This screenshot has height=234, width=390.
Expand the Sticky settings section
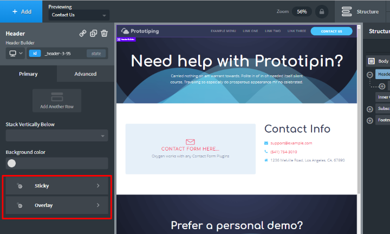point(57,186)
